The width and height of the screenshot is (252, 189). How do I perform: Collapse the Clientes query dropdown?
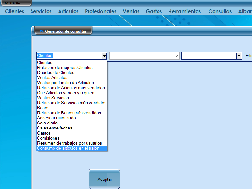pyautogui.click(x=104, y=55)
